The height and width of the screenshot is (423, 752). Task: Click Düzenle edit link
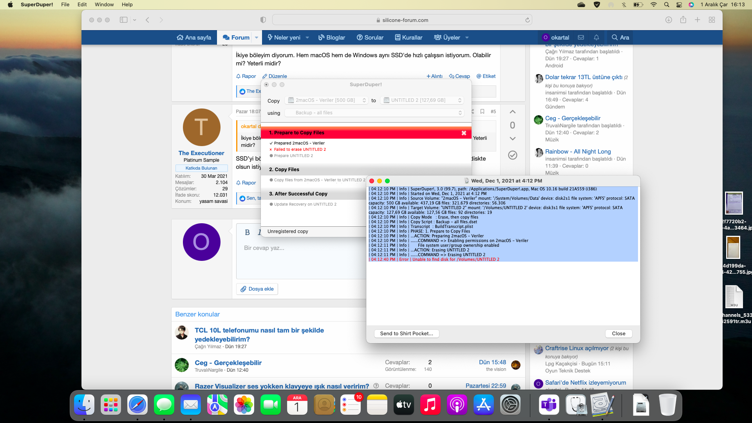275,76
